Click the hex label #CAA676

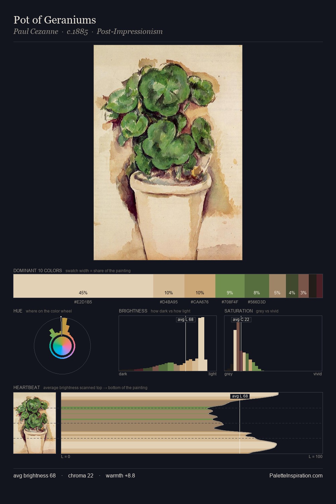pyautogui.click(x=200, y=302)
